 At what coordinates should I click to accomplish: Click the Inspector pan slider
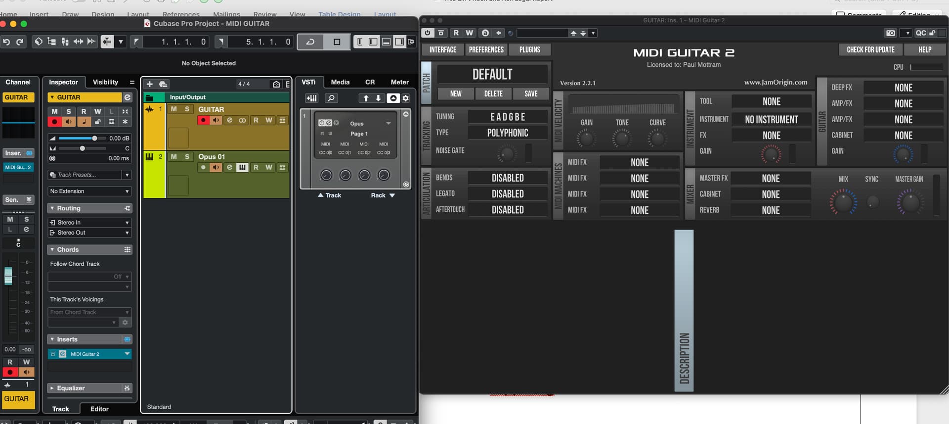82,148
